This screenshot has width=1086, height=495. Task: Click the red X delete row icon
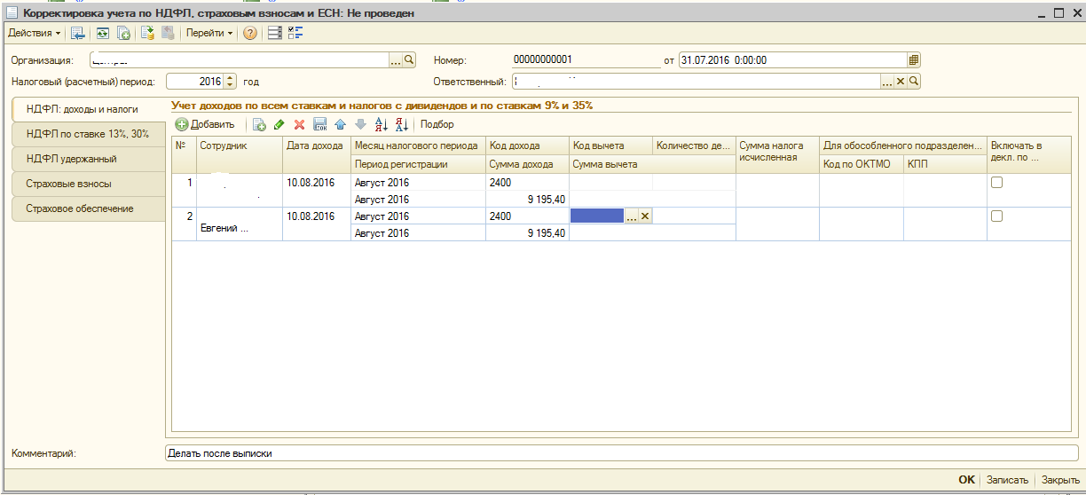(x=300, y=125)
